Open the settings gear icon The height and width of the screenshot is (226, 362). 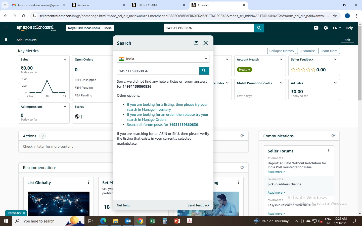pyautogui.click(x=326, y=28)
